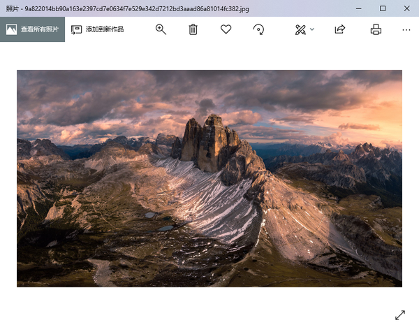Print the photo with printer icon
Viewport: 419px width, 332px height.
(376, 29)
